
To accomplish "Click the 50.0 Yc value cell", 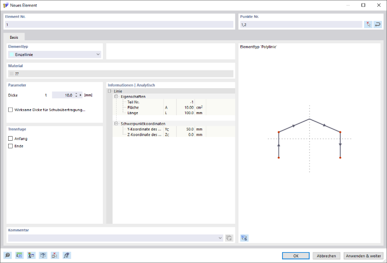I will click(185, 129).
